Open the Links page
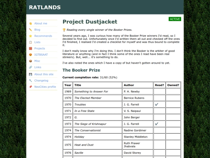210x158 pixels. (x=38, y=67)
